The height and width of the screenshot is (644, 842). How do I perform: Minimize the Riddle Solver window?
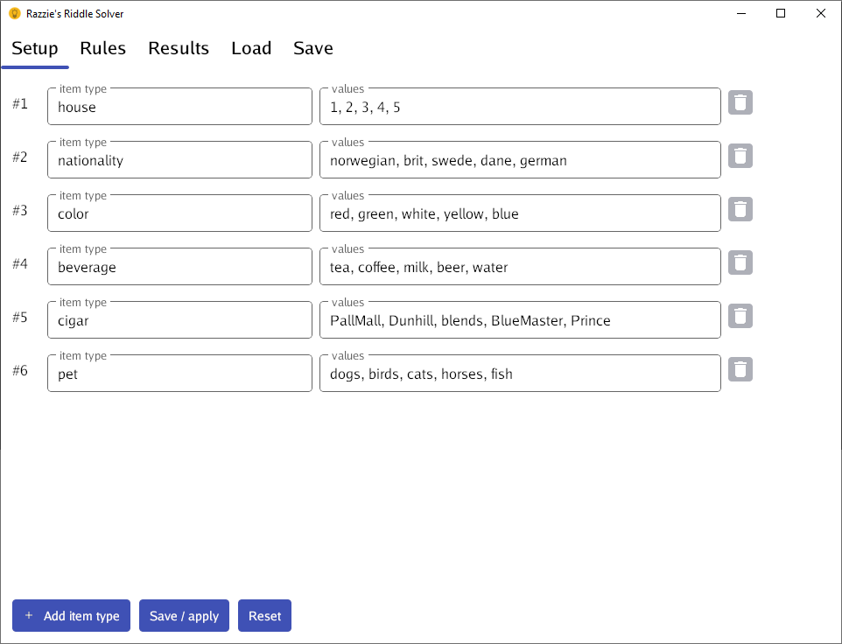click(x=741, y=13)
